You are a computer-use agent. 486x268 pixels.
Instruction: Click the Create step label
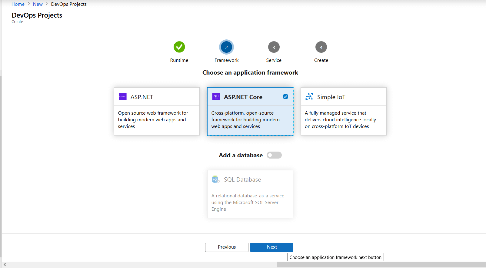[321, 60]
